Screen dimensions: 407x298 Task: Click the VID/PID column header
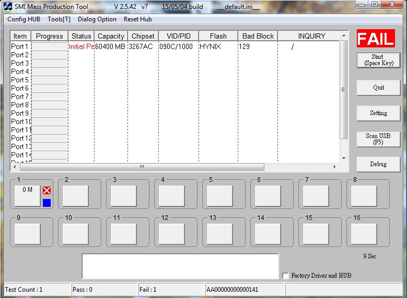(179, 36)
